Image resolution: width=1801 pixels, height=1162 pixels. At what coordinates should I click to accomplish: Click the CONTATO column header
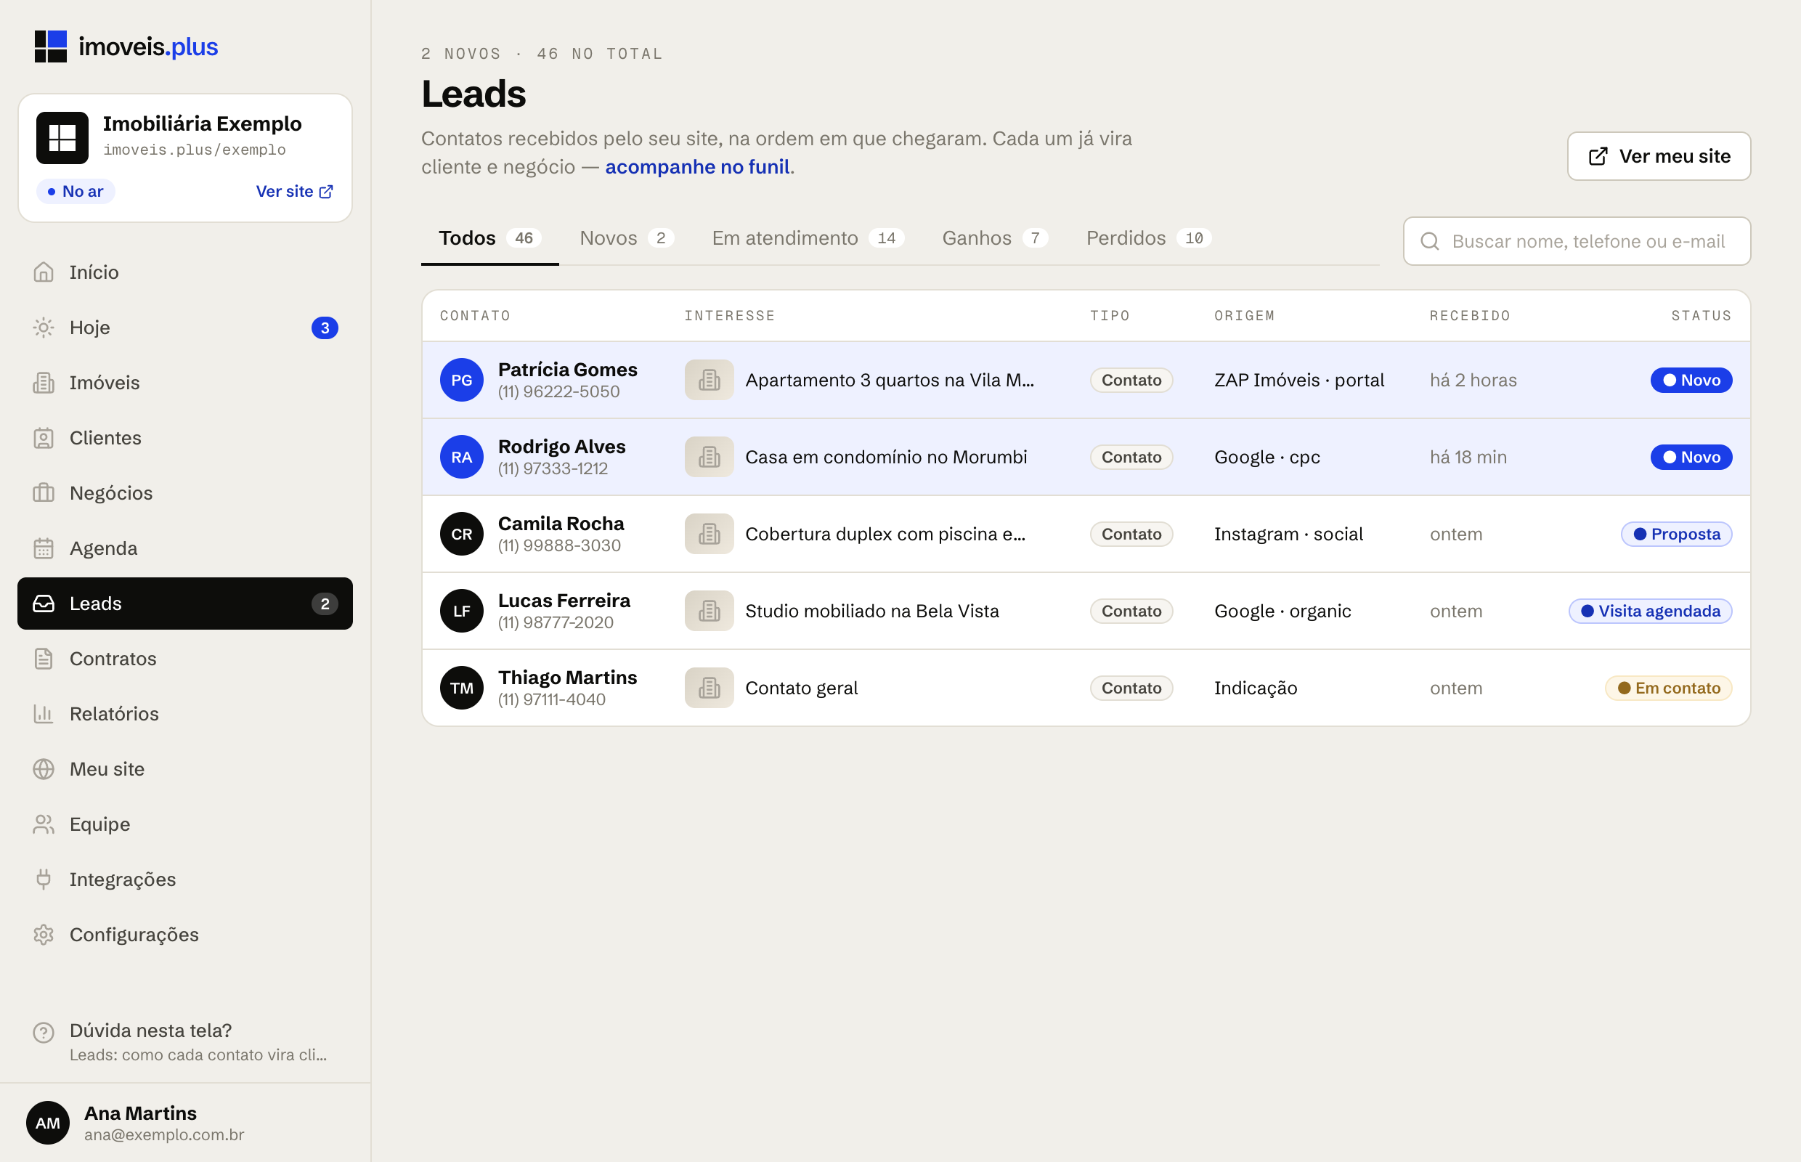click(476, 315)
